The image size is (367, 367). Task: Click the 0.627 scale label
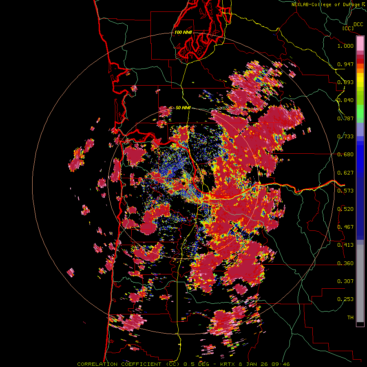[345, 172]
